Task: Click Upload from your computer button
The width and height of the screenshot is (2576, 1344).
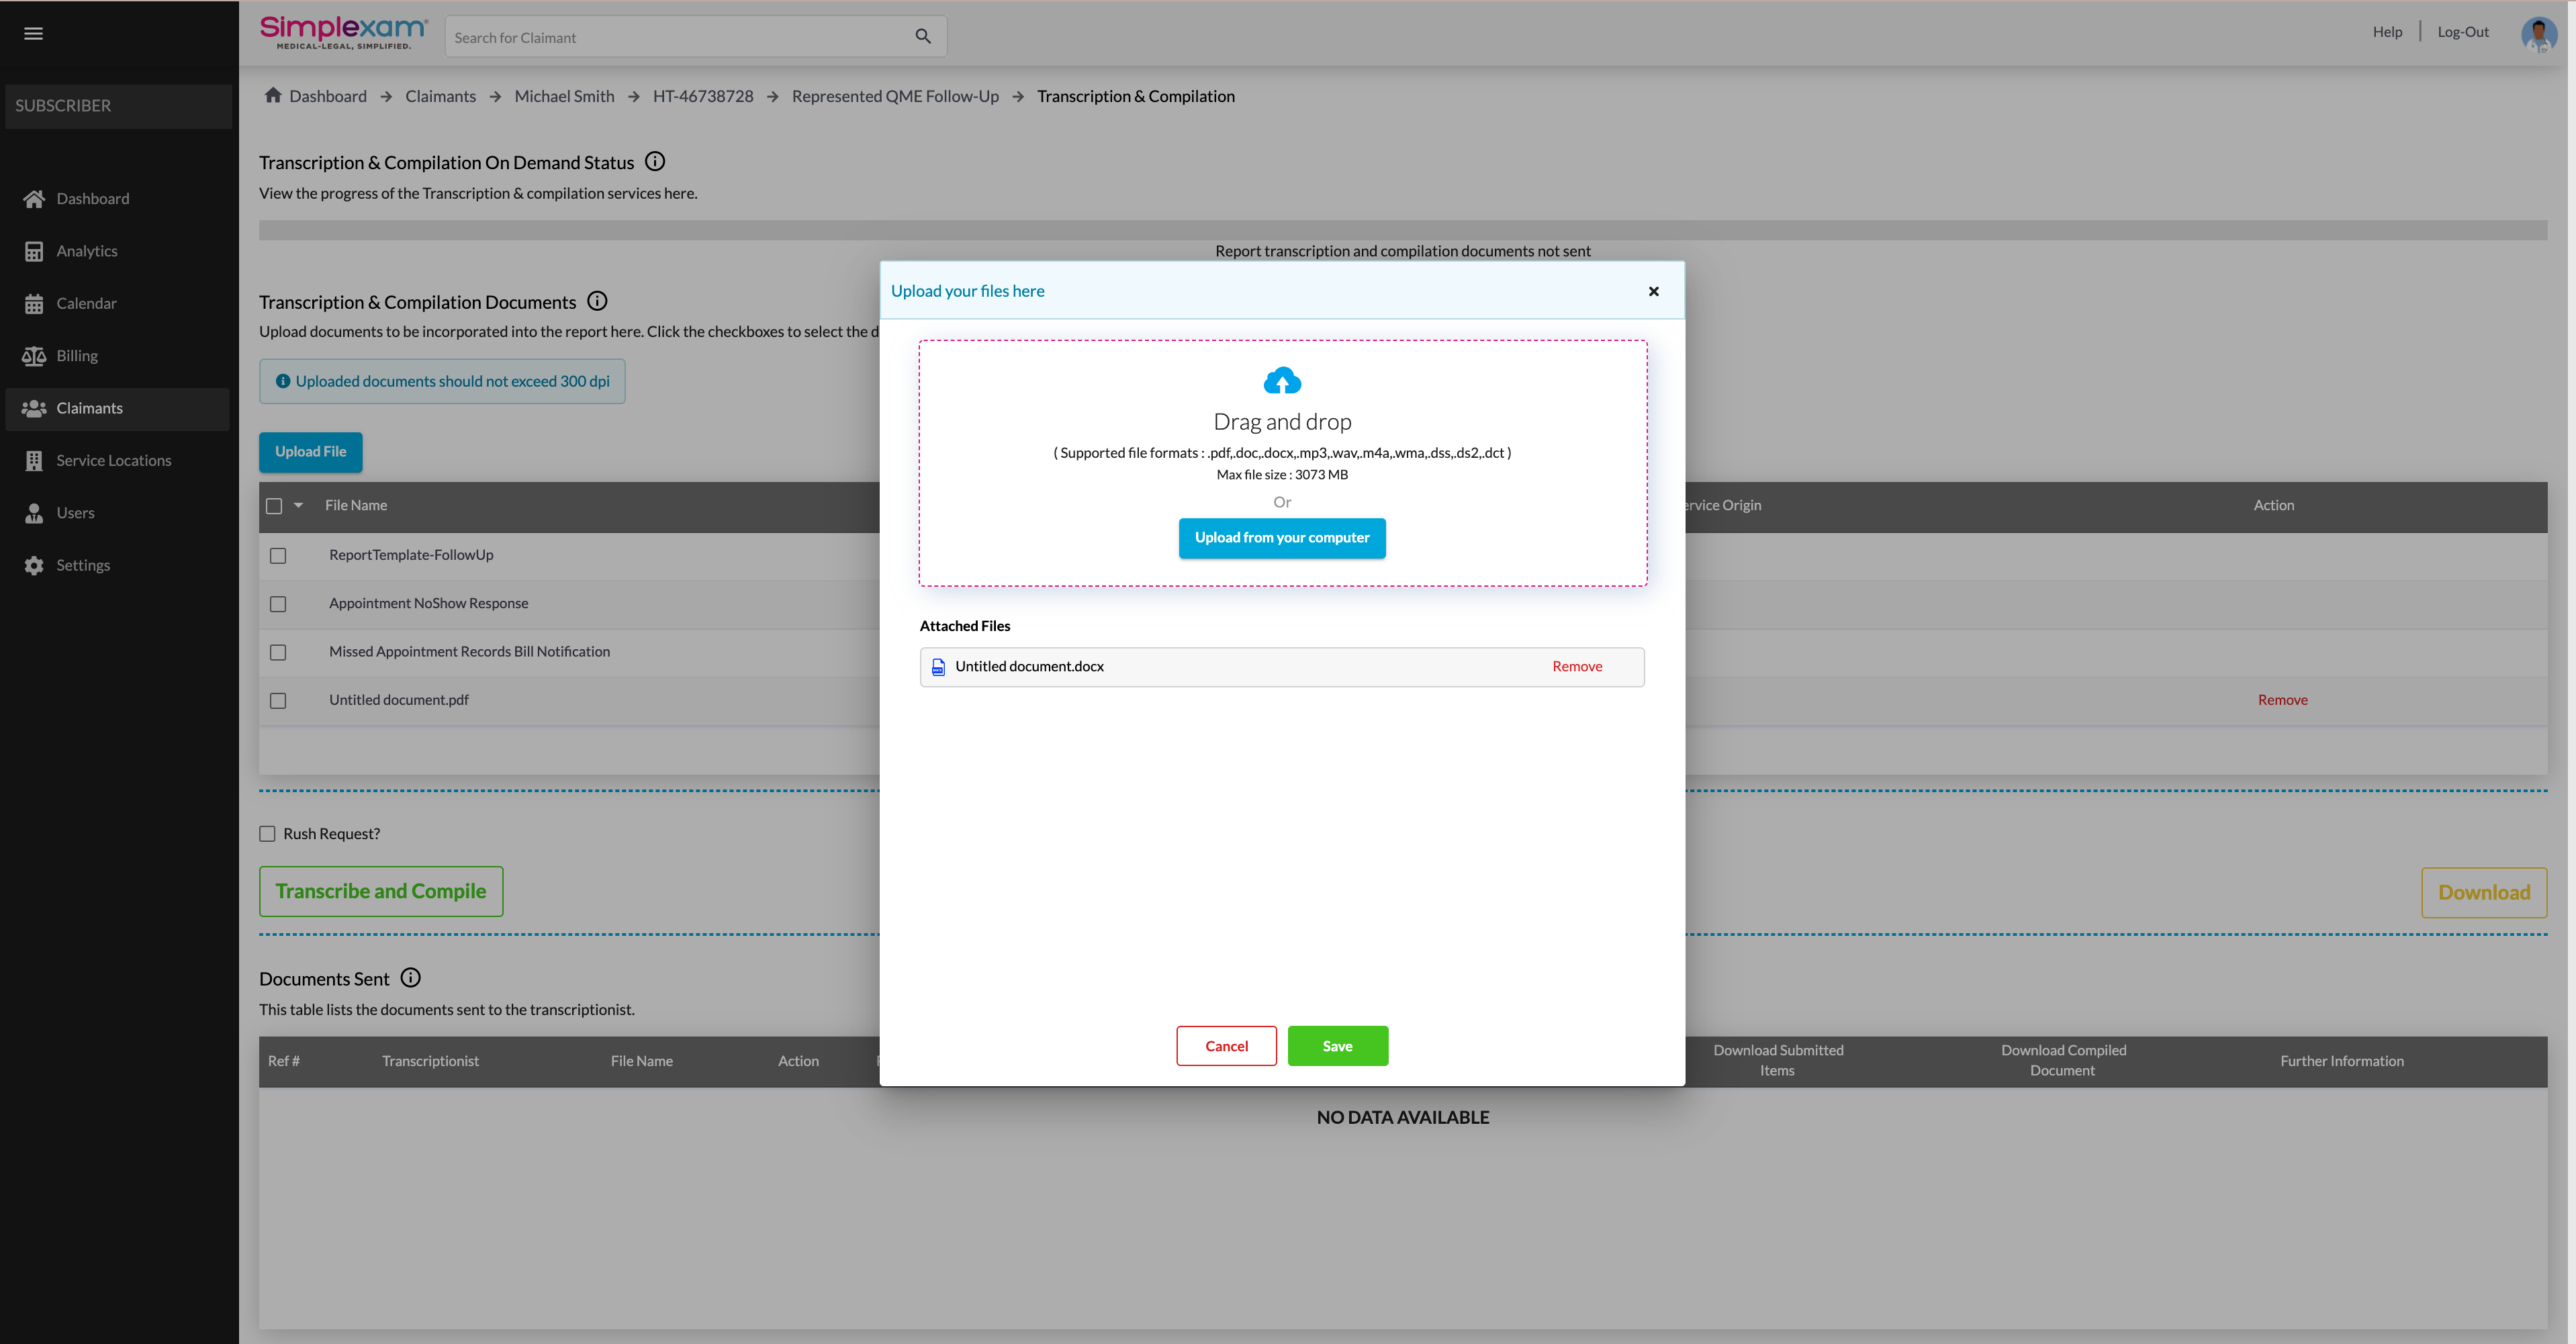Action: coord(1282,538)
